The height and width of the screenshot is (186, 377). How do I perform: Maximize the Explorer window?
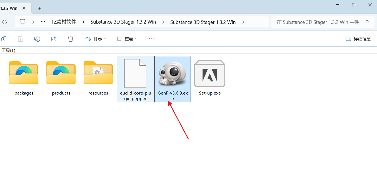[354, 5]
